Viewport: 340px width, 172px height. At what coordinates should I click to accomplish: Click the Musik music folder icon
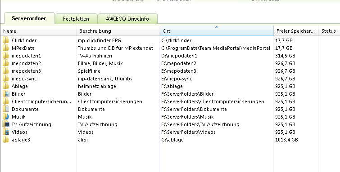tap(6, 117)
